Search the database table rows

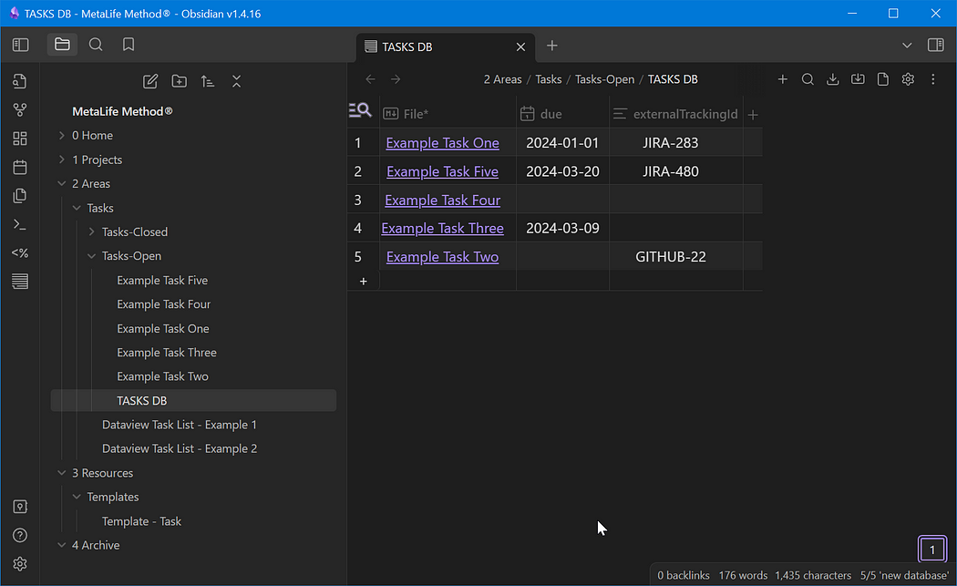click(x=808, y=79)
